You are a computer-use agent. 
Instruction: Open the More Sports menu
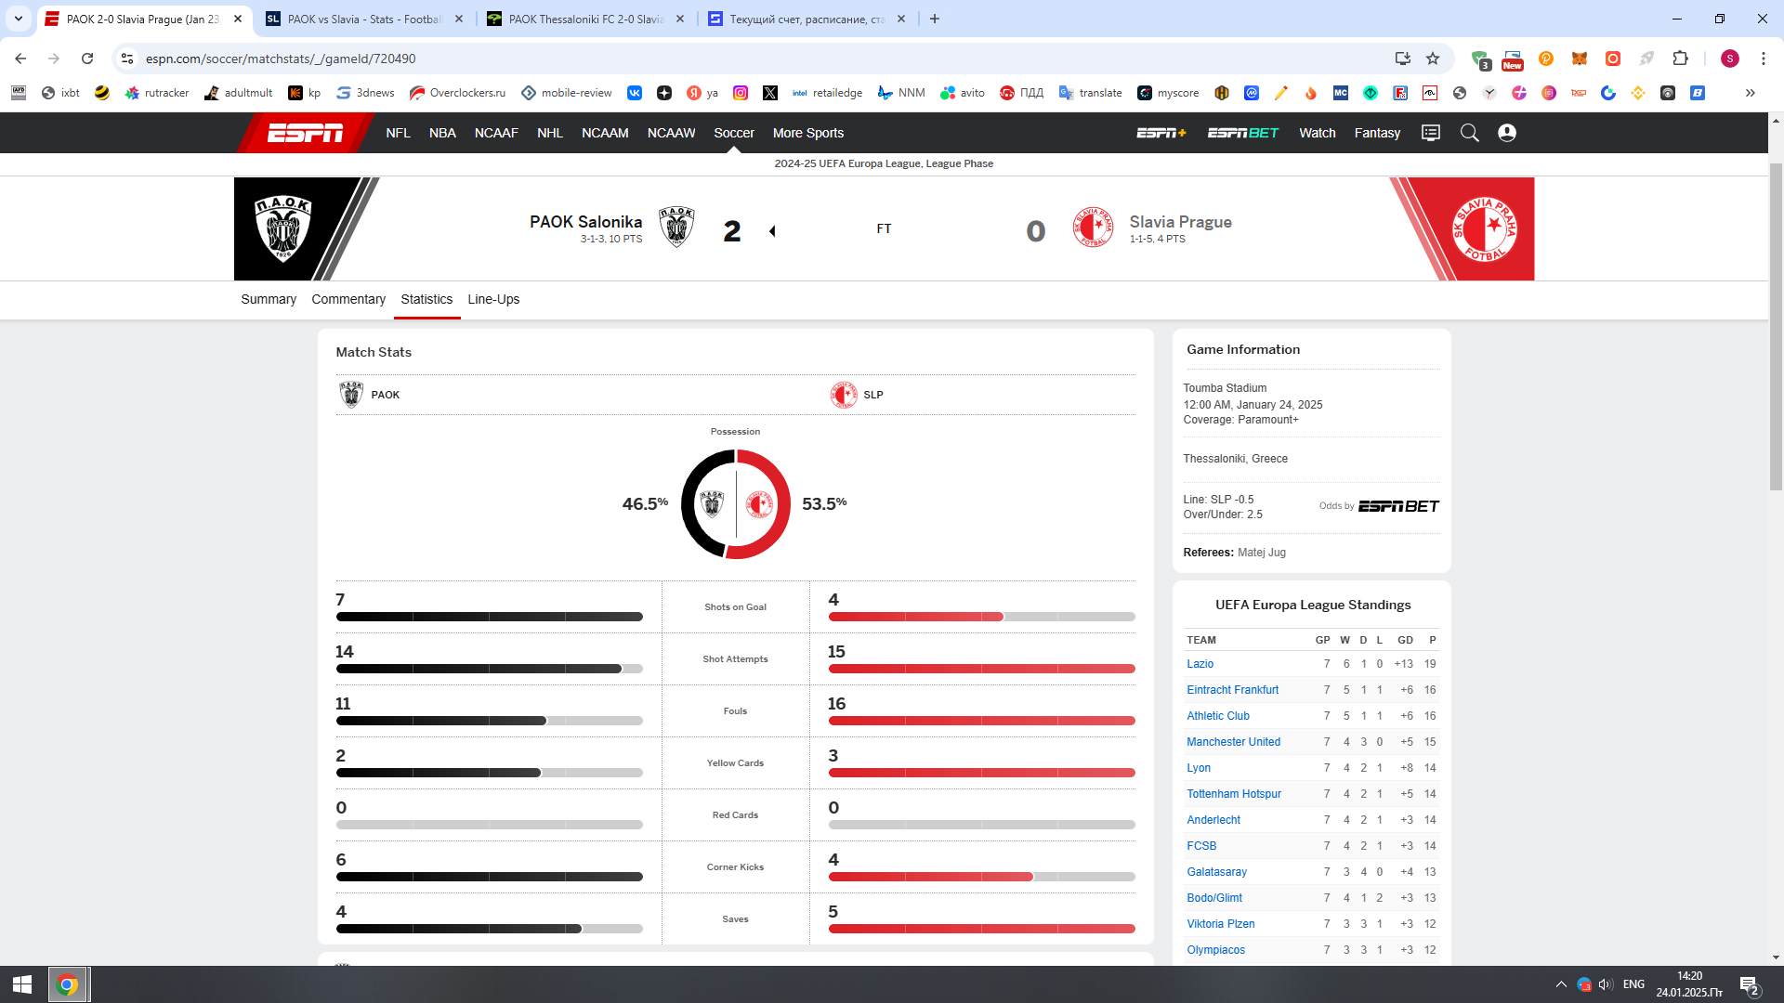point(808,133)
